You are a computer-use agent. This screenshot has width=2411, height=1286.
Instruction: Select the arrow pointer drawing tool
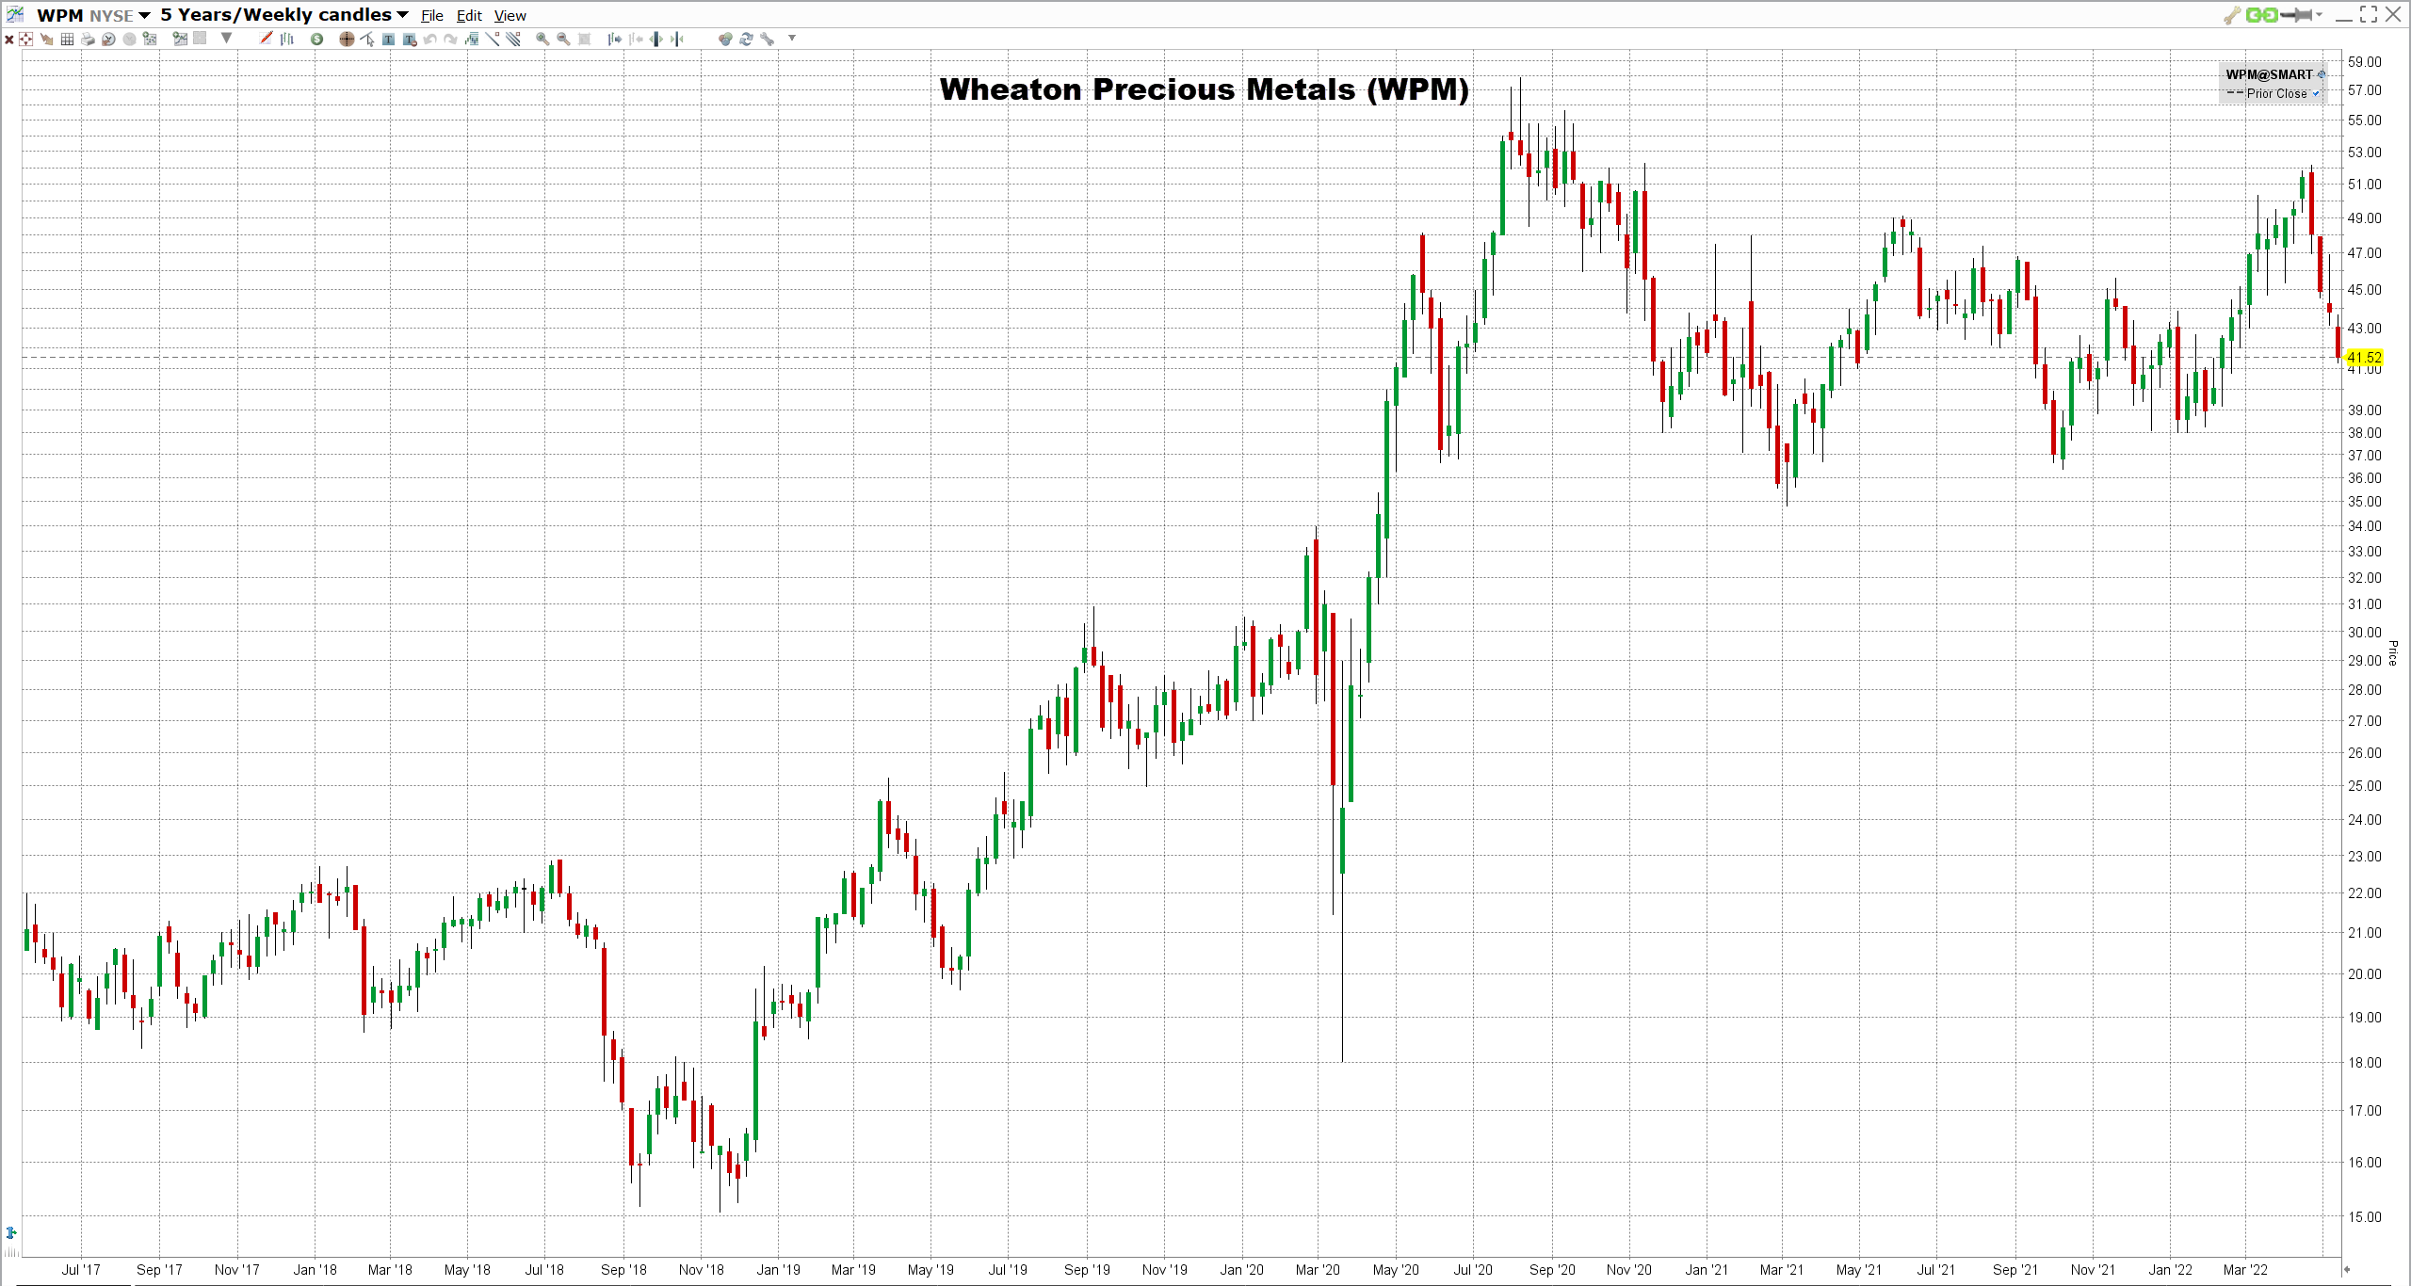367,39
